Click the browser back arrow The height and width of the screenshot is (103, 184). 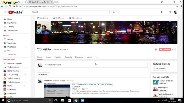[x=2, y=6]
